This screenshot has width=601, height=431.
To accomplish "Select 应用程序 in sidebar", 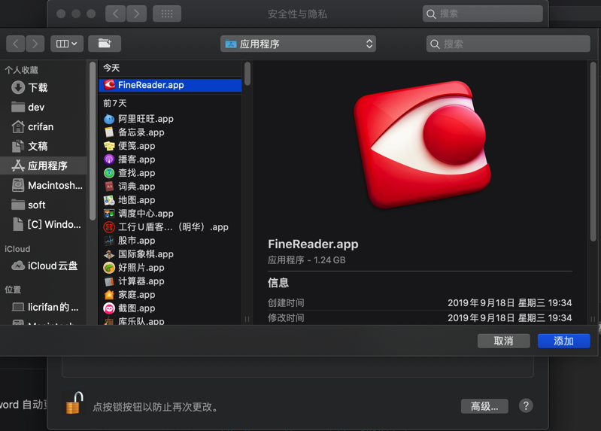I will tap(44, 165).
